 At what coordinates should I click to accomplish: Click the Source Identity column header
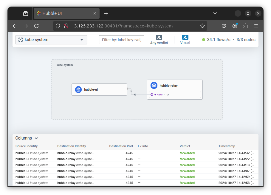[x=27, y=146]
